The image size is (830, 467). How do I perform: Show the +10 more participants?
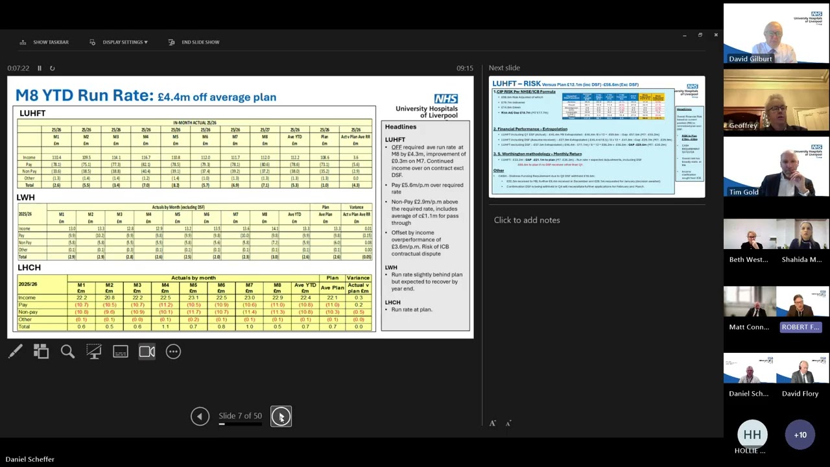pos(800,435)
